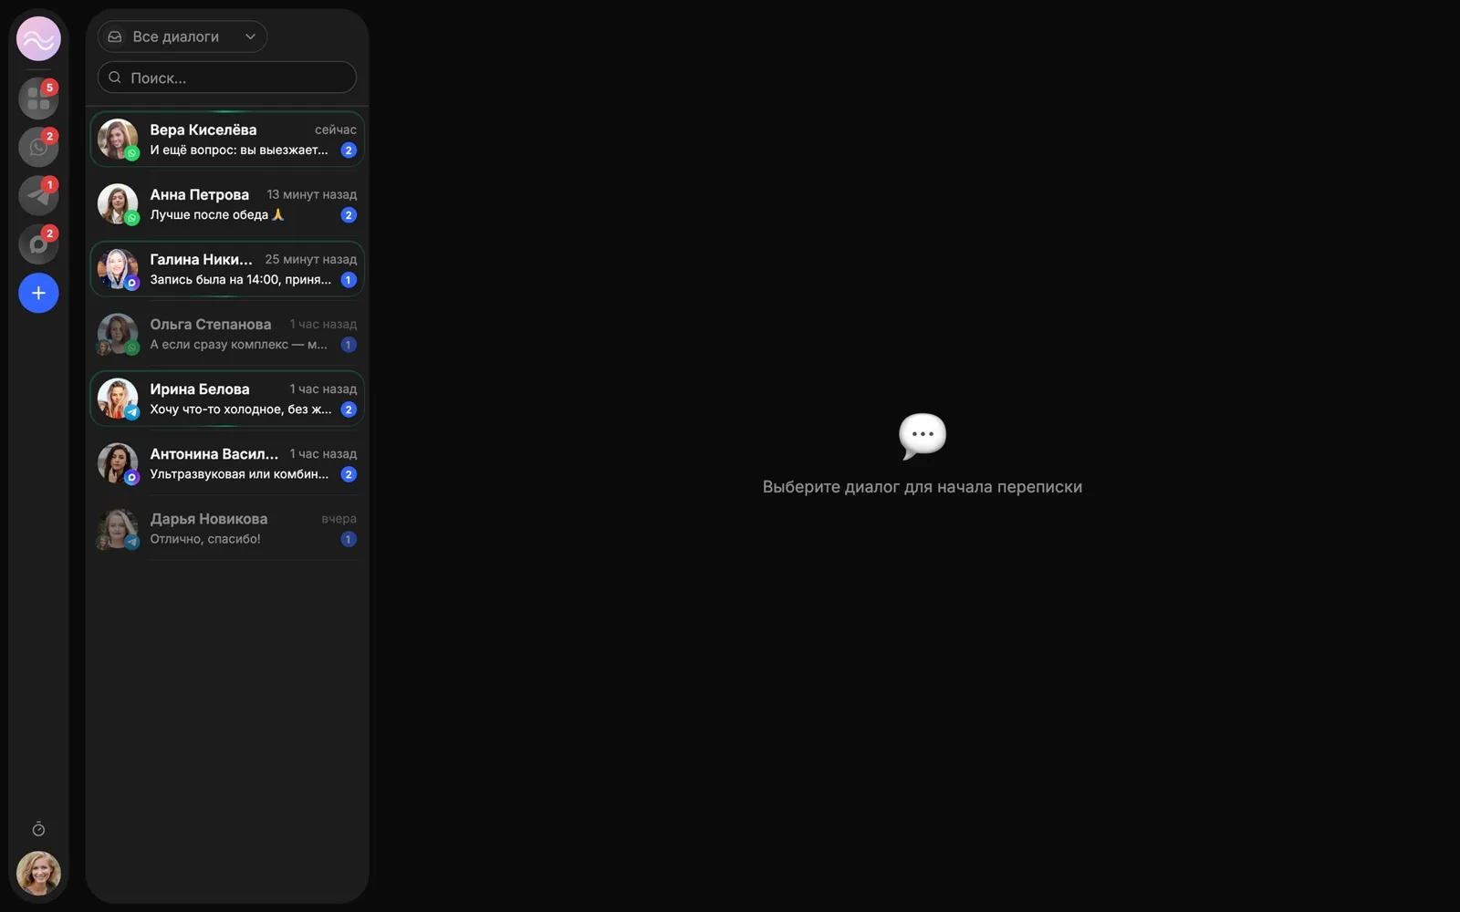Click the magnifier icon in the search box

point(115,78)
